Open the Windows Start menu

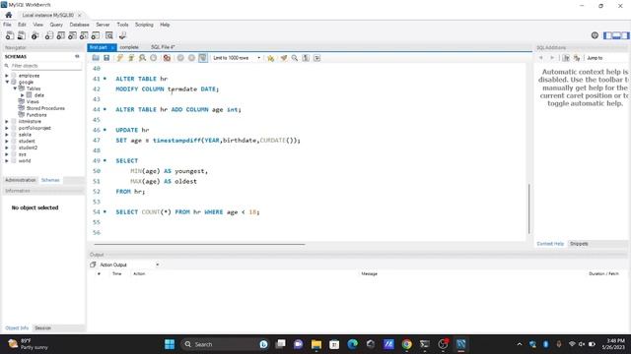[x=170, y=344]
